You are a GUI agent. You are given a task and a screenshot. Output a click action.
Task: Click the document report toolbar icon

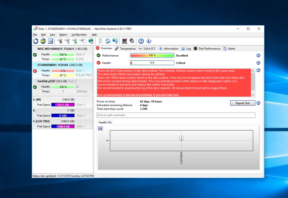(x=100, y=41)
